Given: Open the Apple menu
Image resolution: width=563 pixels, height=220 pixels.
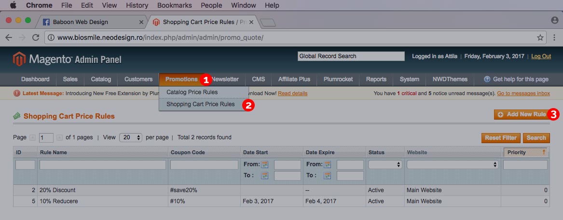Looking at the screenshot, I should coord(13,5).
